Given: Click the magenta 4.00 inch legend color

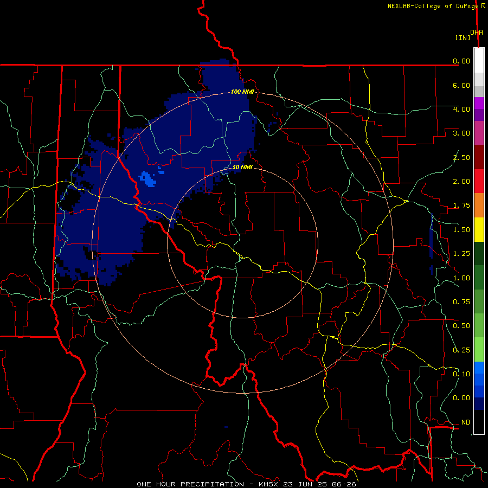Looking at the screenshot, I should (479, 103).
